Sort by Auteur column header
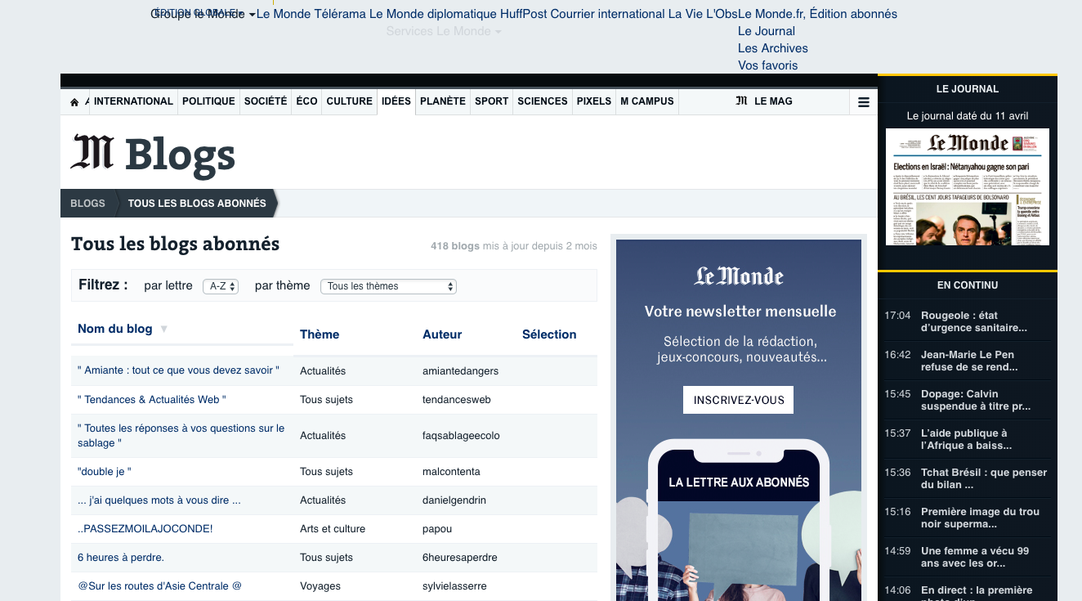 pos(442,334)
